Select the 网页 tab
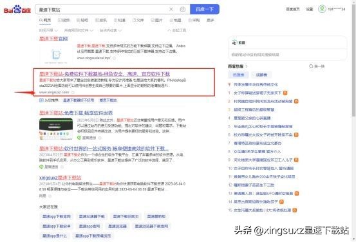The height and width of the screenshot is (242, 356). pos(45,20)
